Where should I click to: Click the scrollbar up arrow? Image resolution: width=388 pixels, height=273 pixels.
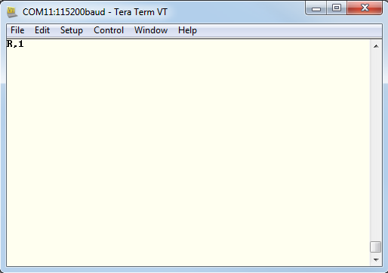(376, 46)
